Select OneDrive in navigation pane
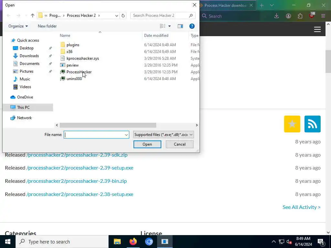331x248 pixels. (x=25, y=97)
